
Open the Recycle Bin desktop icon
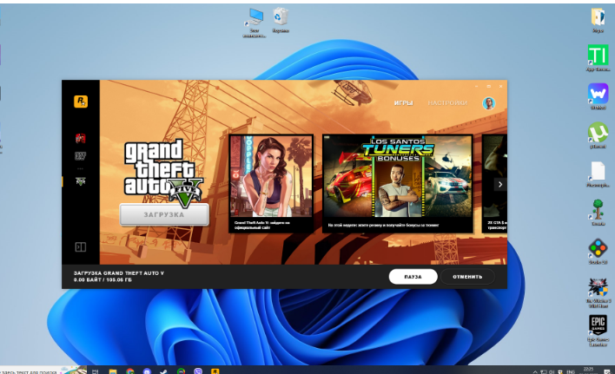click(x=281, y=20)
